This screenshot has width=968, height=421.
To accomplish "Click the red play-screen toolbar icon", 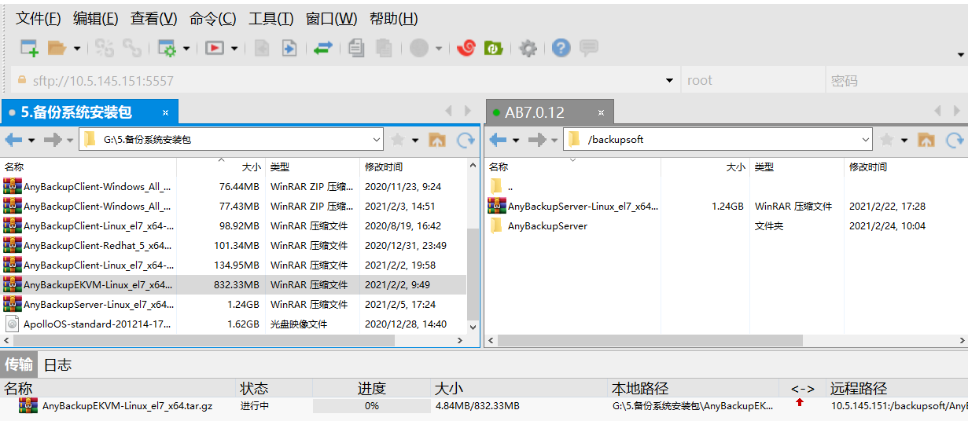I will [214, 48].
